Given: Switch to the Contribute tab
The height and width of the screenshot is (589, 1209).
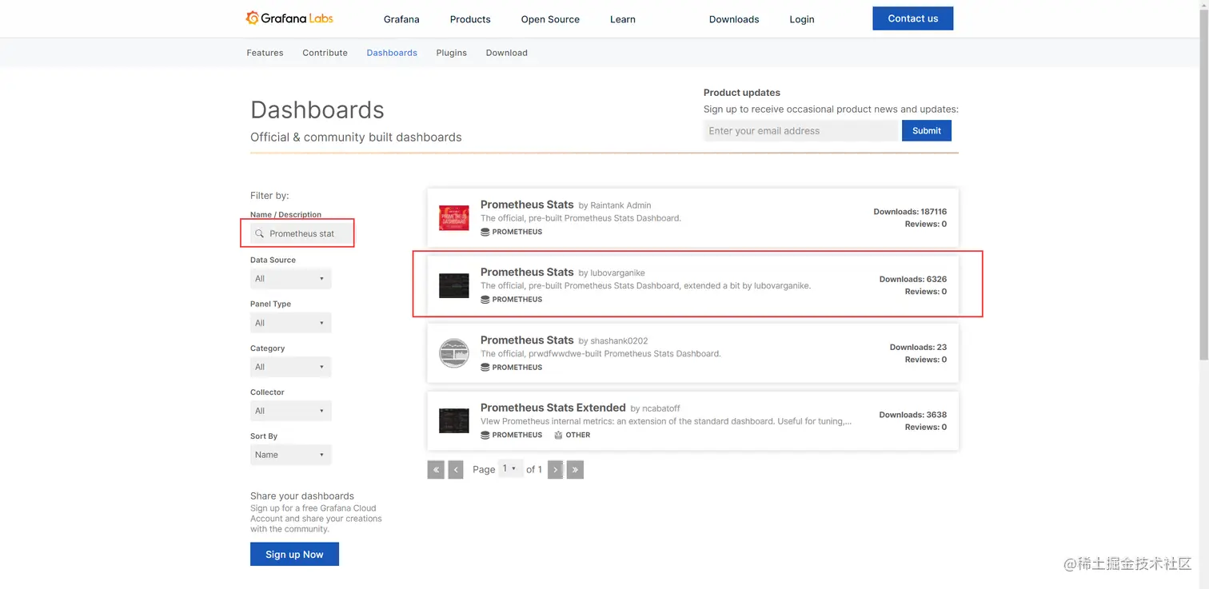Looking at the screenshot, I should coord(325,53).
